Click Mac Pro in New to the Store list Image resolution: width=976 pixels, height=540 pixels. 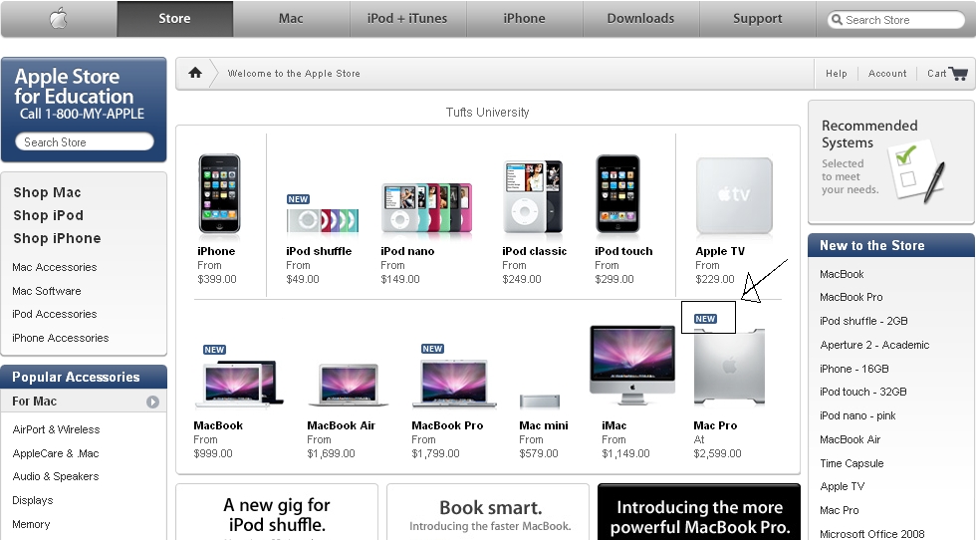tap(839, 511)
